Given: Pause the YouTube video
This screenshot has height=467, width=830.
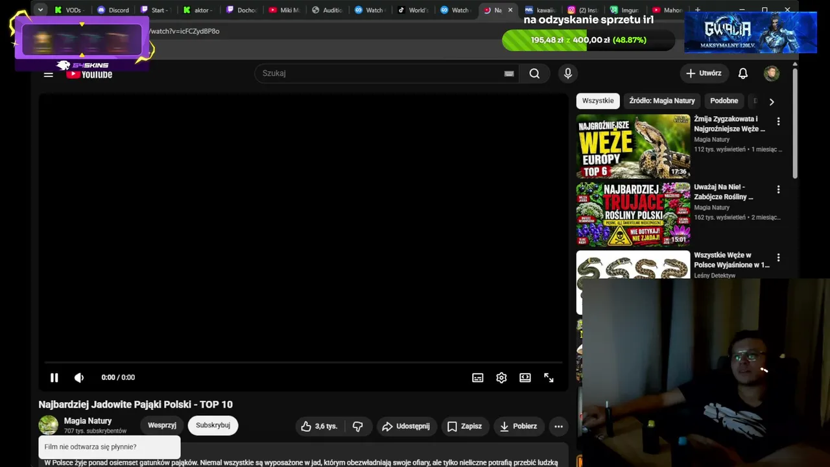Looking at the screenshot, I should point(54,377).
